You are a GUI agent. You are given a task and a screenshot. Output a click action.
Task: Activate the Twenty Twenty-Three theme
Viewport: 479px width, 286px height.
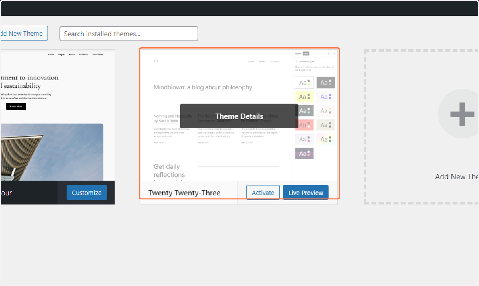tap(263, 193)
